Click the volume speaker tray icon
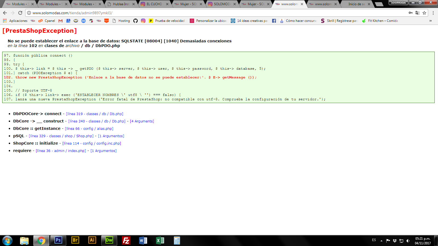 408,241
